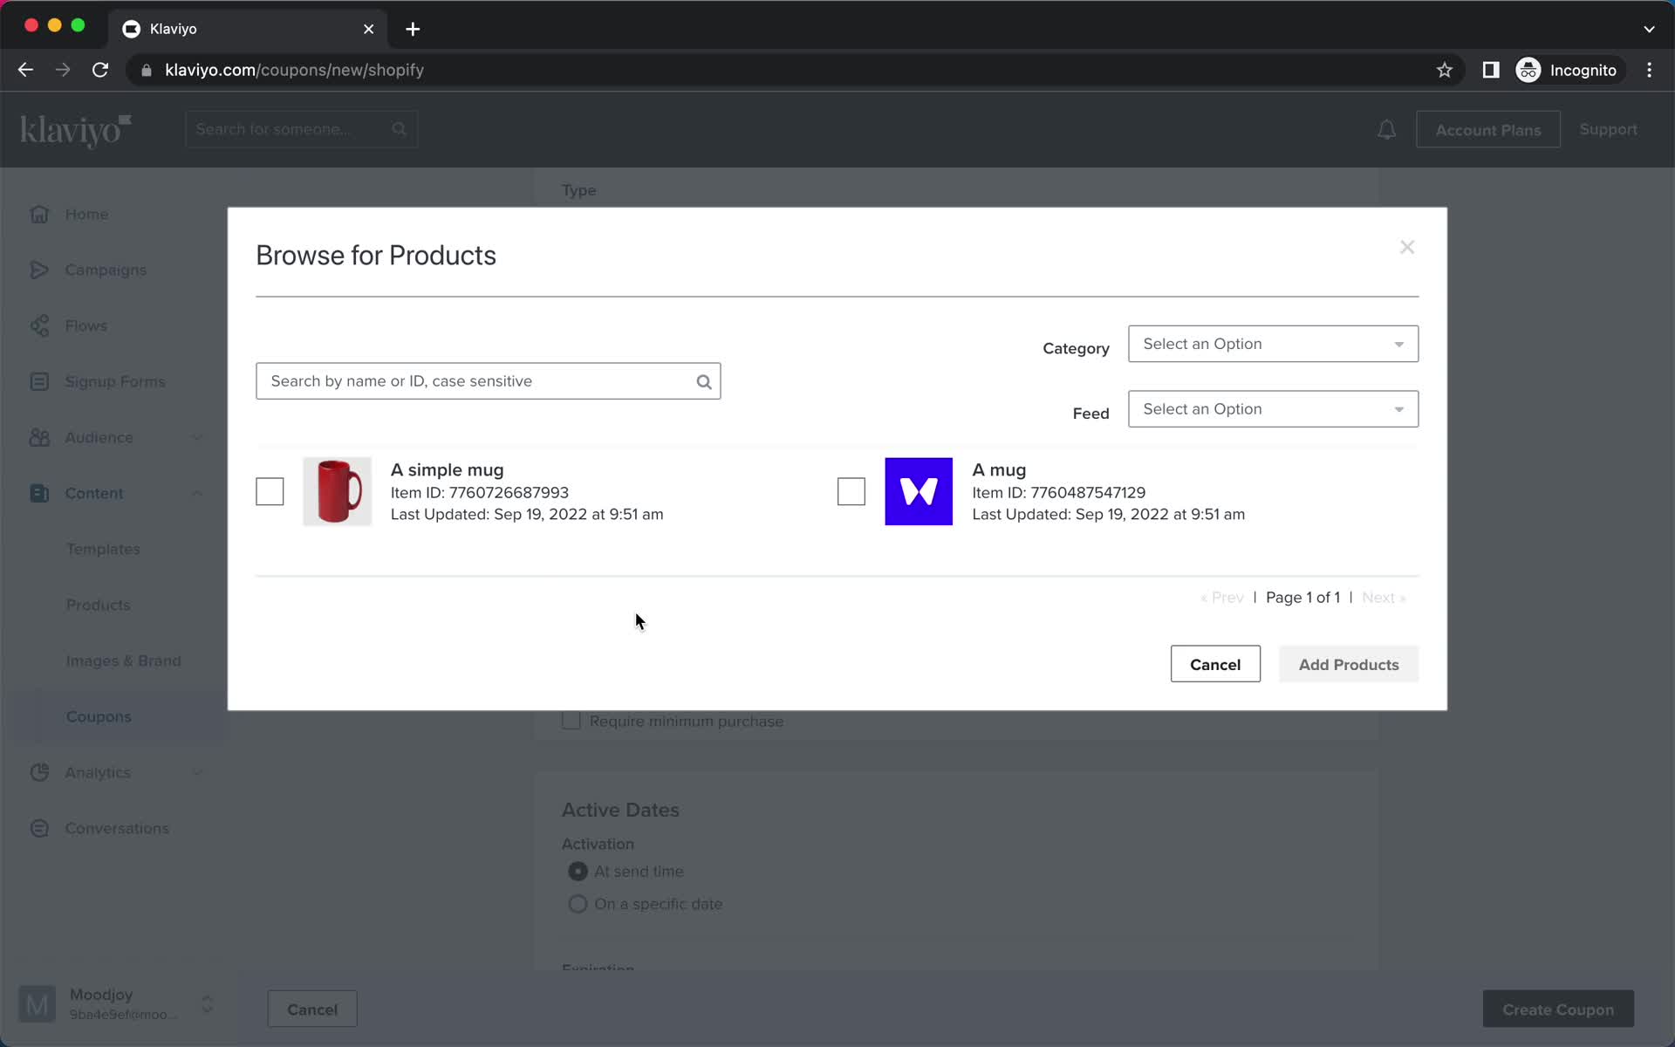Select checkbox for A simple mug
The height and width of the screenshot is (1047, 1675).
269,491
